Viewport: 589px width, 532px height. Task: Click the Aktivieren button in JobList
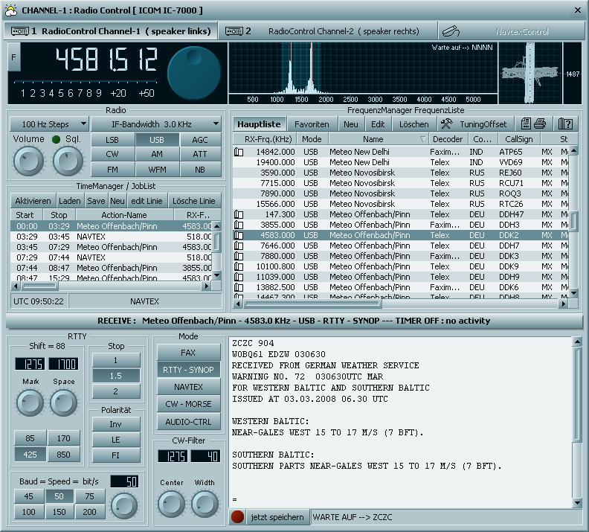point(32,201)
